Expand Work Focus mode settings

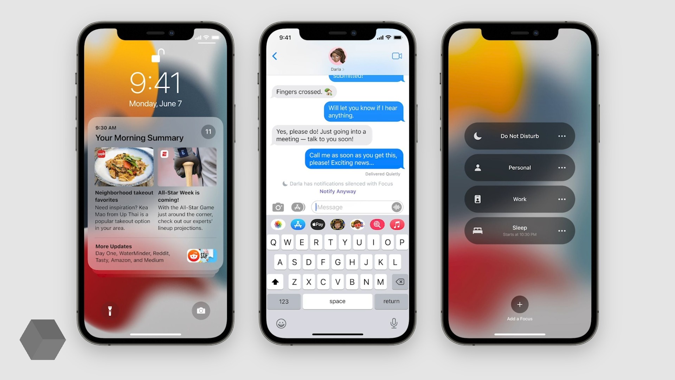point(561,199)
